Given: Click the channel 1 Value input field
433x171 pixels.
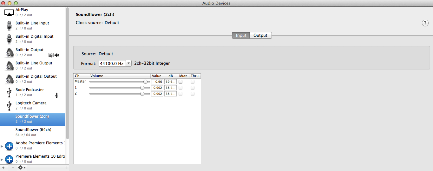Looking at the screenshot, I should [157, 88].
